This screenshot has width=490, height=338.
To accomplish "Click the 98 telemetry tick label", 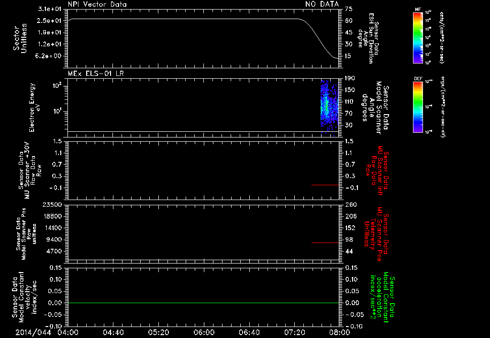I will point(349,240).
